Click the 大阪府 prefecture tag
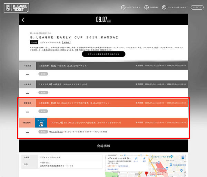 coord(66,42)
